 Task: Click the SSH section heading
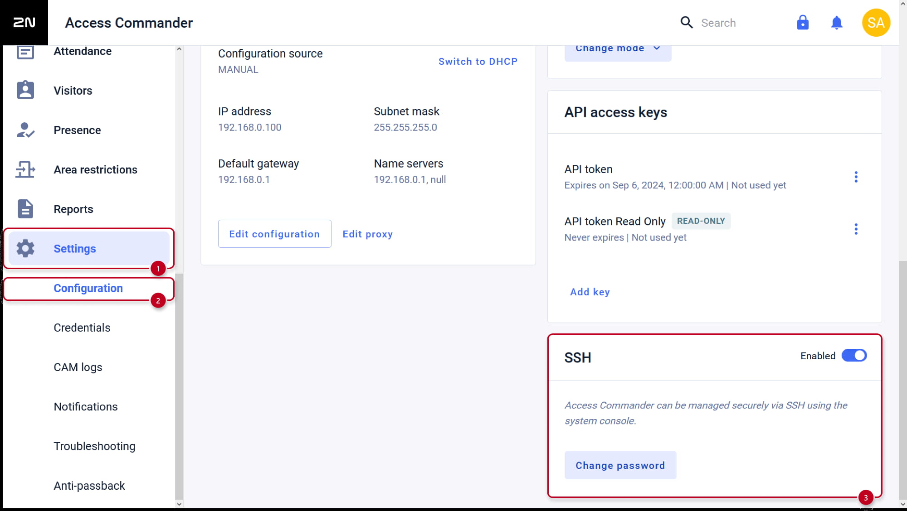578,357
